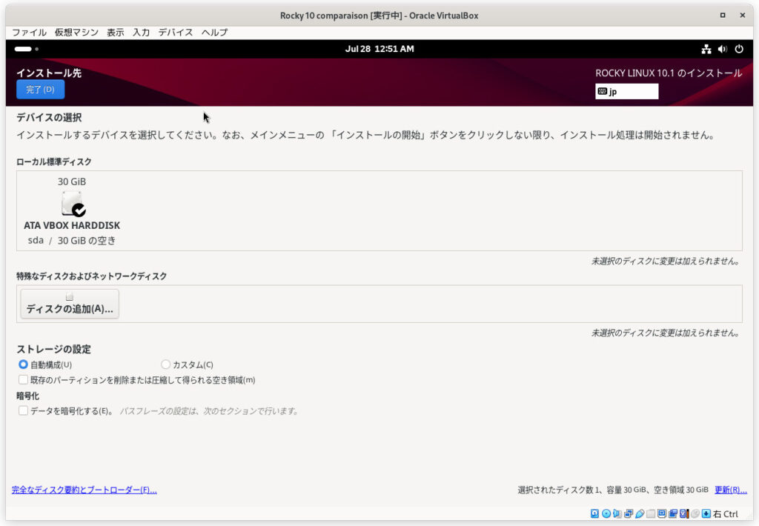Click the grayed mouse integration icon
The image size is (759, 526).
click(x=695, y=513)
